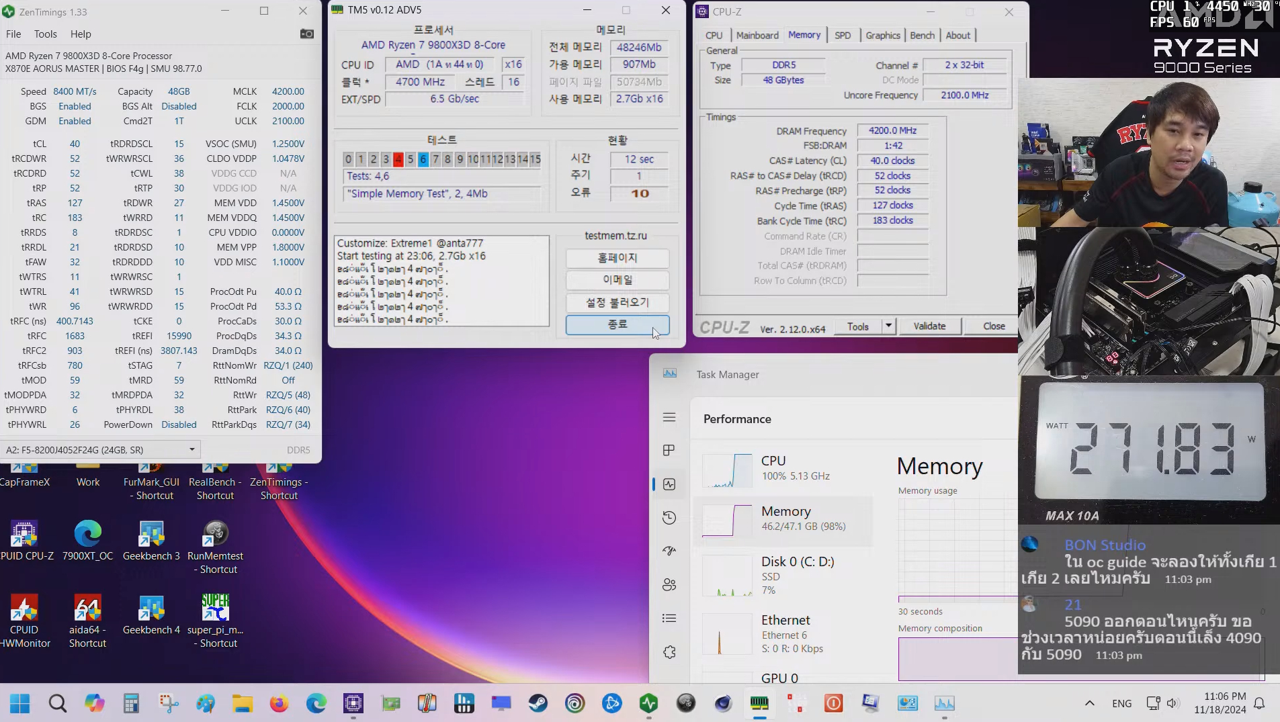1280x722 pixels.
Task: Click the red test 4 box in TM5
Action: [x=398, y=159]
